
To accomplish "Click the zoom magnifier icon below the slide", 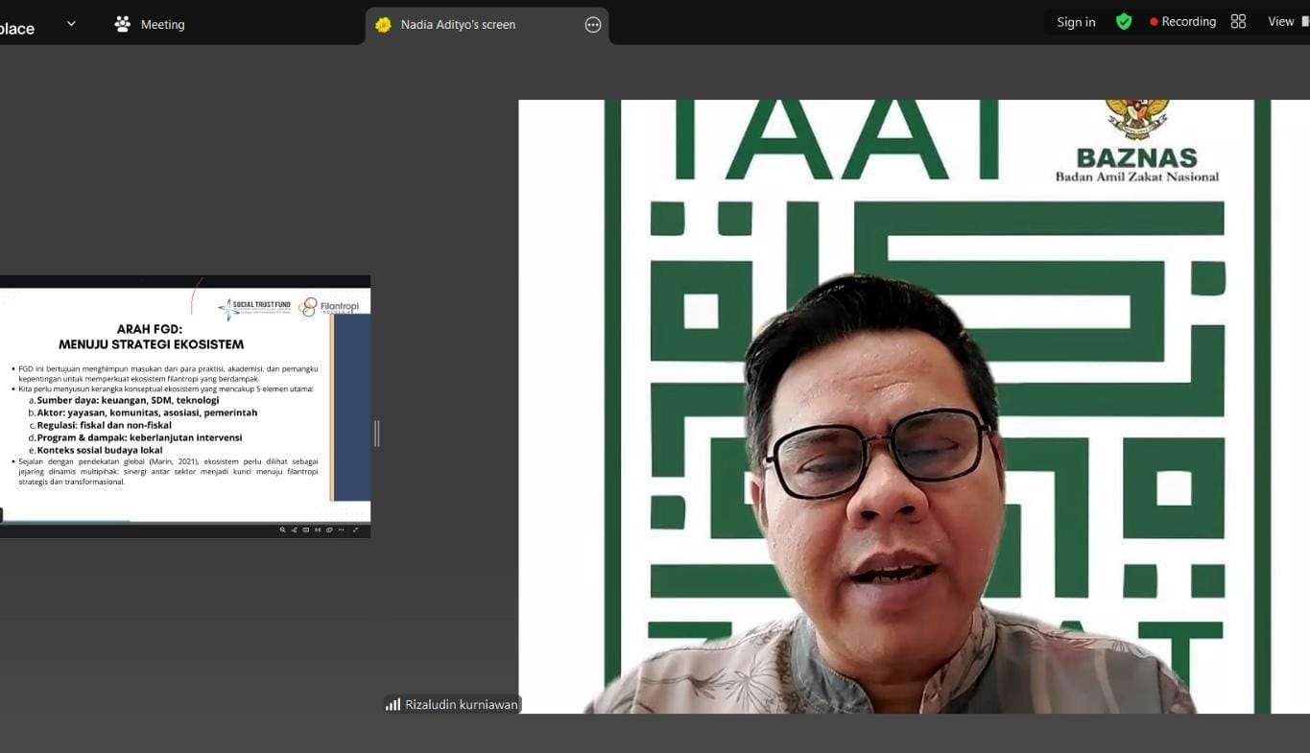I will pyautogui.click(x=282, y=529).
